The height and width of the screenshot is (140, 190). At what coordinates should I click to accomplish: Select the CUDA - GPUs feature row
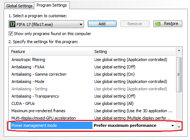(92, 103)
